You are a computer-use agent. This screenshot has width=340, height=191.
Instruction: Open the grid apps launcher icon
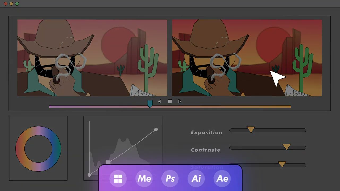(118, 179)
